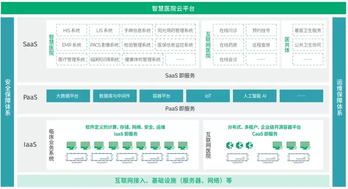Select the last monitor icon in 临床业务系统 row
348x189 pixels.
(x=183, y=146)
